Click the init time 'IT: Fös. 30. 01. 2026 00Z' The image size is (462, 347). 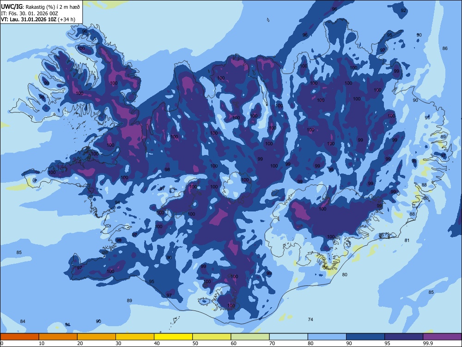(30, 13)
